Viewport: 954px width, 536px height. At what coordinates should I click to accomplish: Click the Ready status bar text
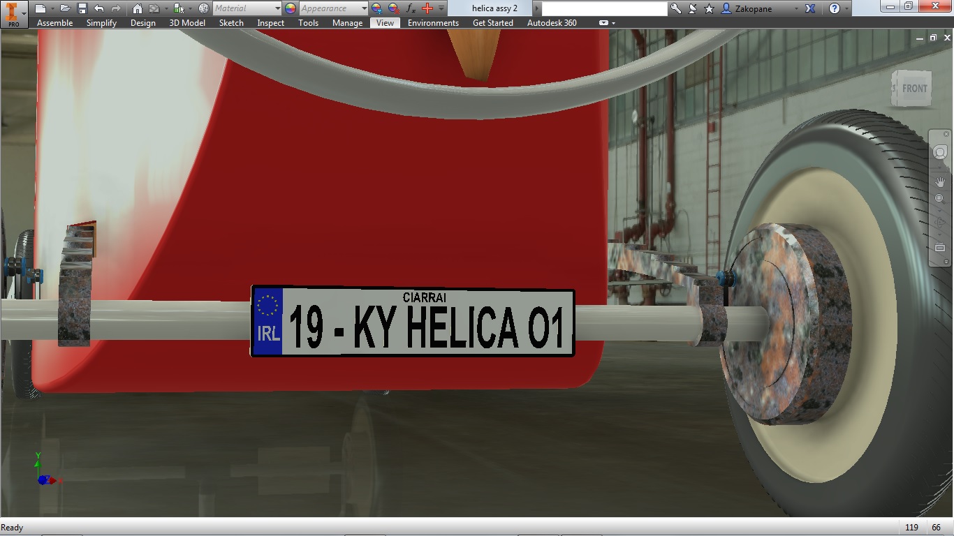click(12, 528)
